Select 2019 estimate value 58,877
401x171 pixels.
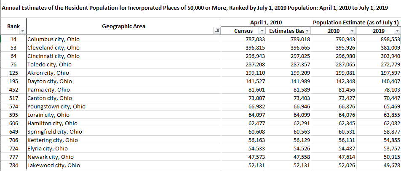(379, 132)
